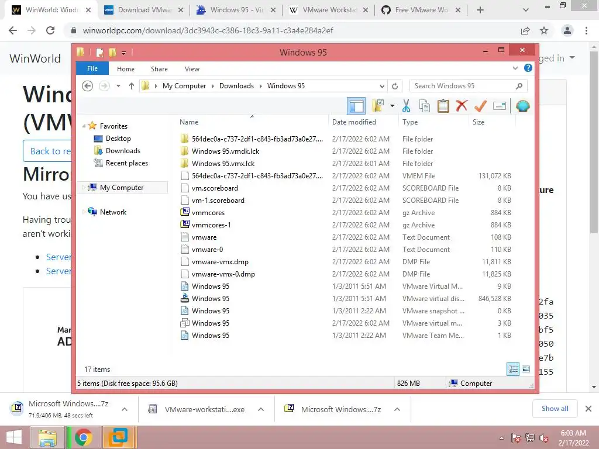
Task: Click the preview pane toolbar icon
Action: click(356, 106)
